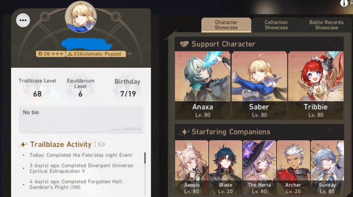Click the Trailblaze Activity scrollbar

[x=145, y=158]
